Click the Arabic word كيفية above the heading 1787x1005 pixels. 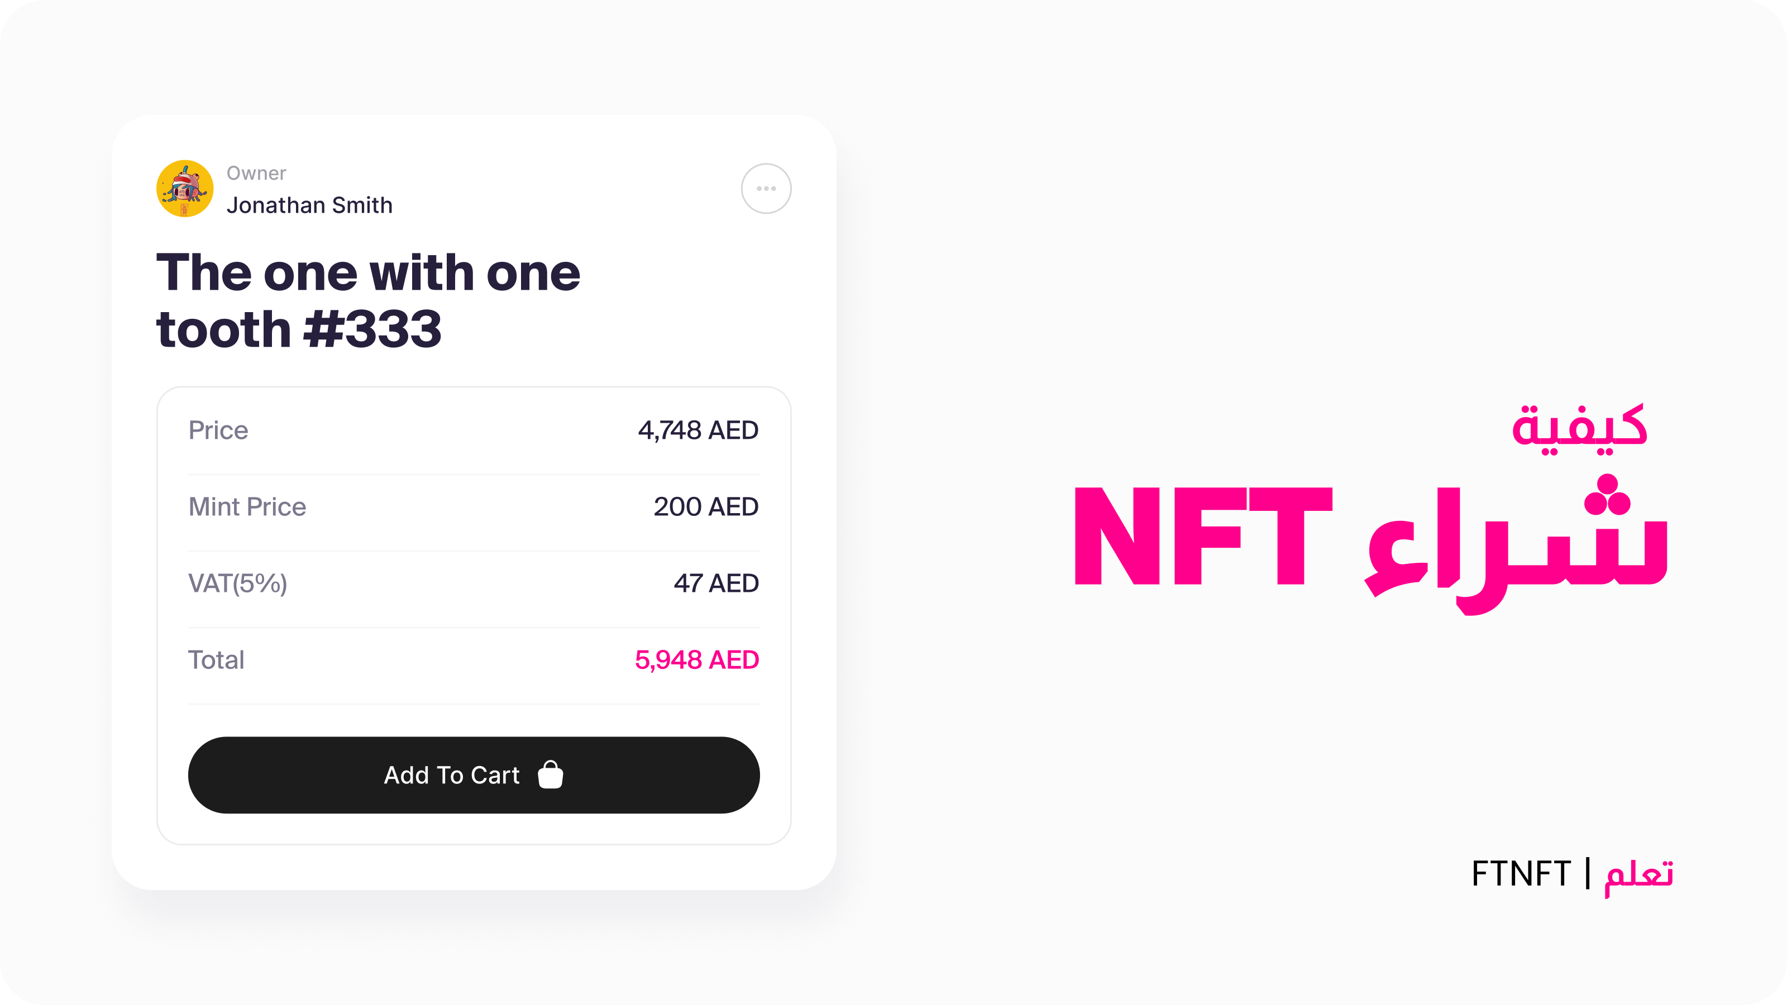point(1579,428)
